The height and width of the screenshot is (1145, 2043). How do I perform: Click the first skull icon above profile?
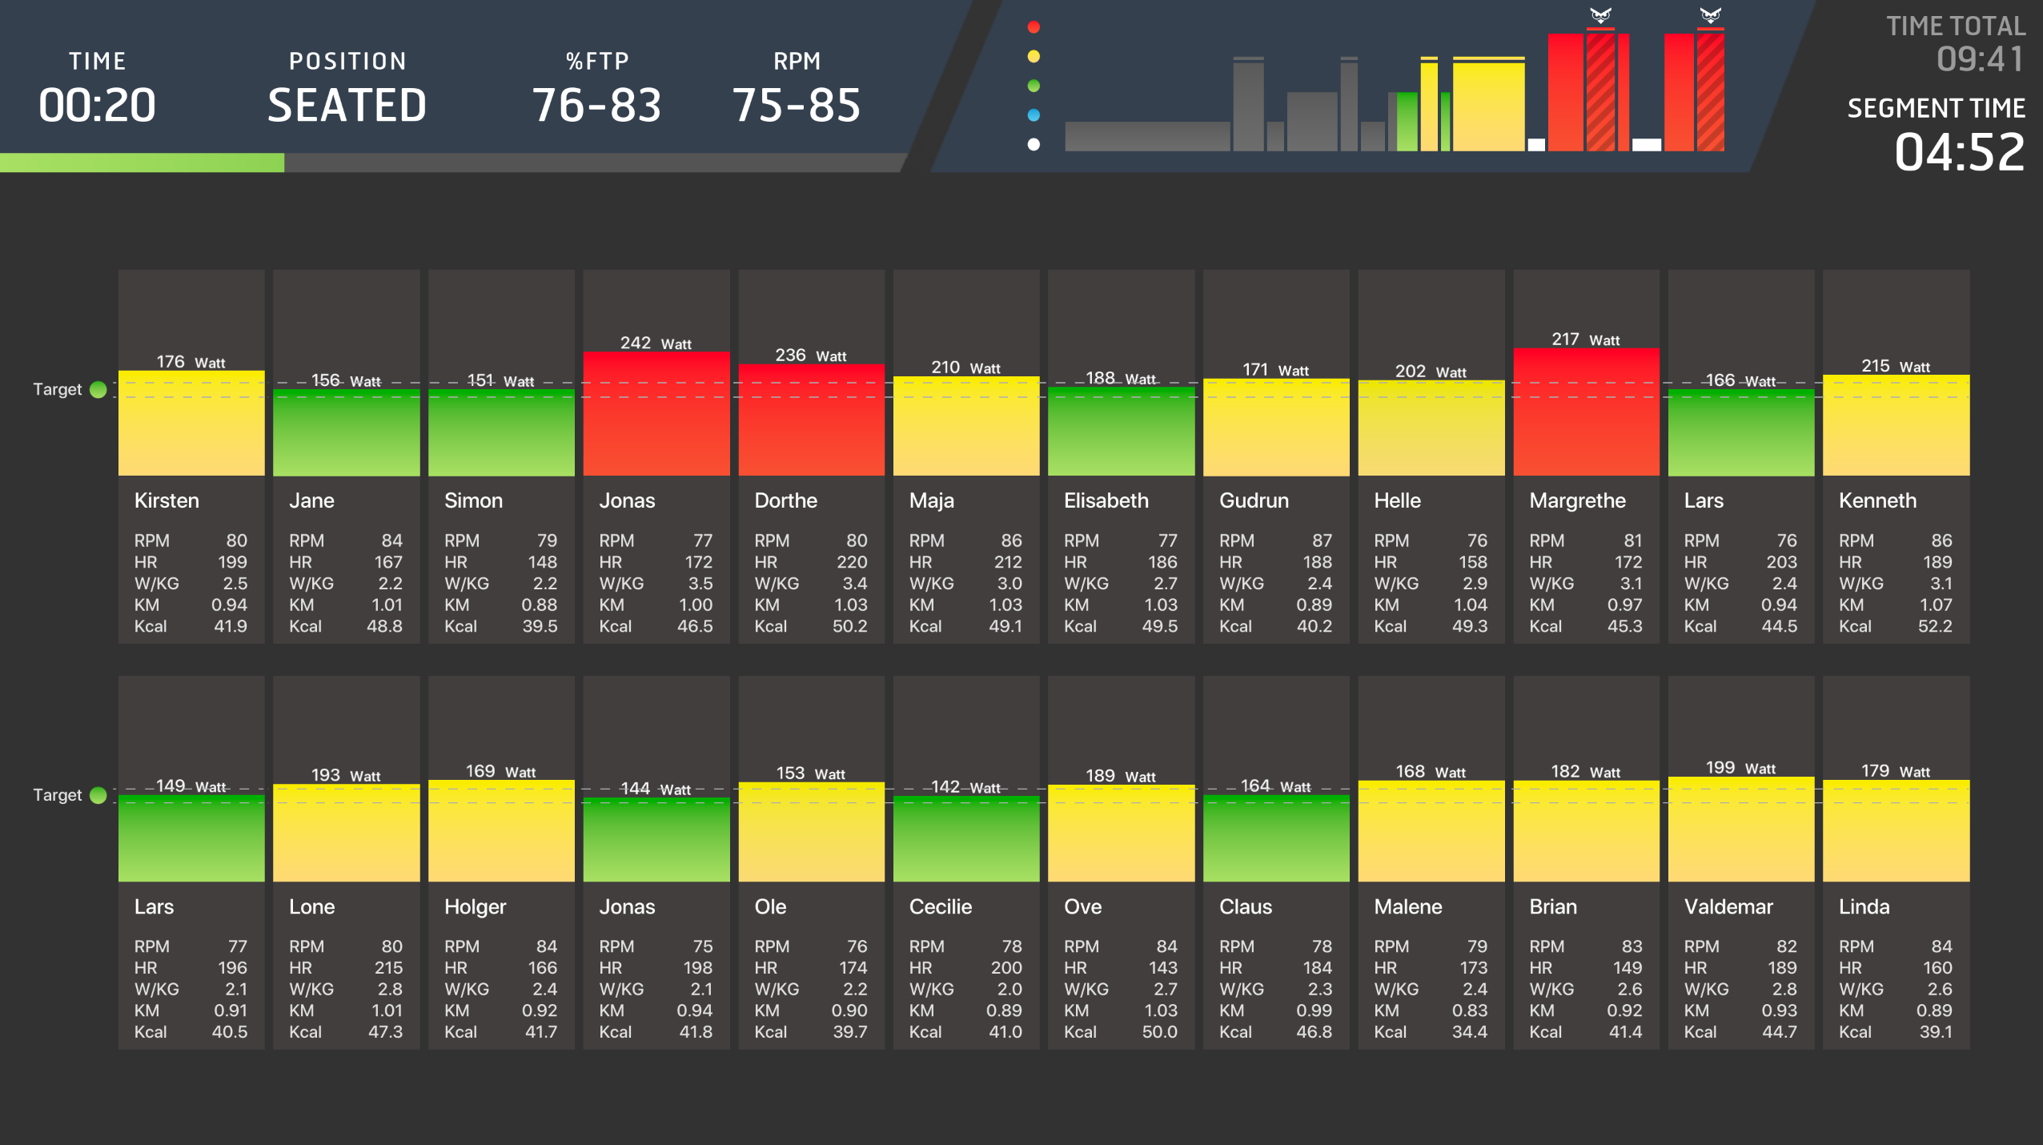coord(1600,15)
